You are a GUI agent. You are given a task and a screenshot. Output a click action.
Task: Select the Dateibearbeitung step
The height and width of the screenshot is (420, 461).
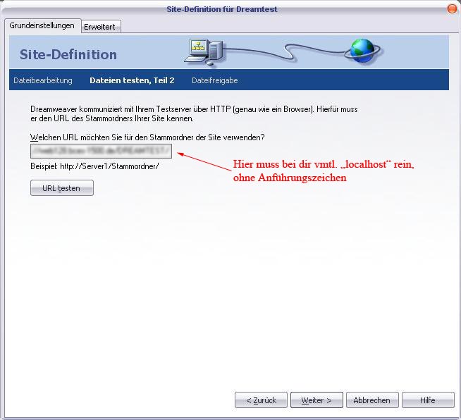(43, 80)
